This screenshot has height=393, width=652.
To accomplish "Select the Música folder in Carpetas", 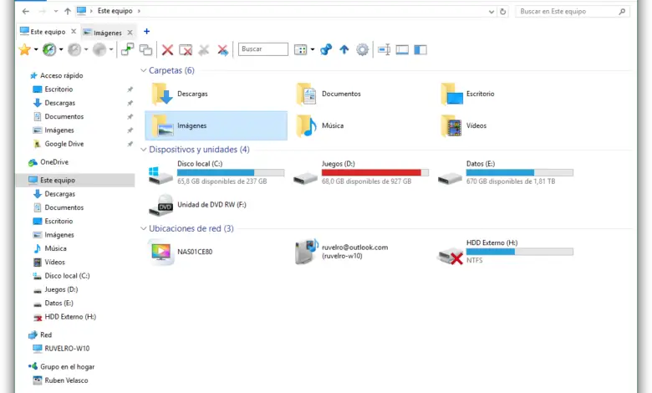I will click(320, 126).
